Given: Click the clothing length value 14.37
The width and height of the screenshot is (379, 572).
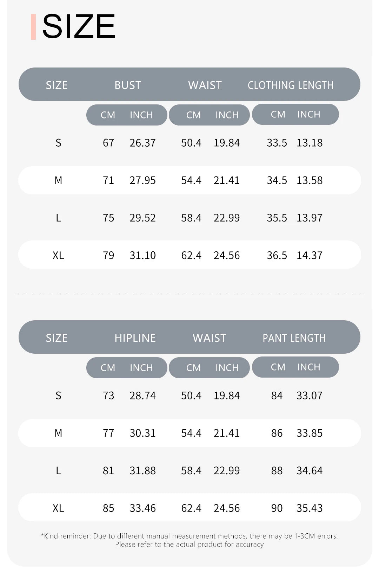Looking at the screenshot, I should pos(309,255).
